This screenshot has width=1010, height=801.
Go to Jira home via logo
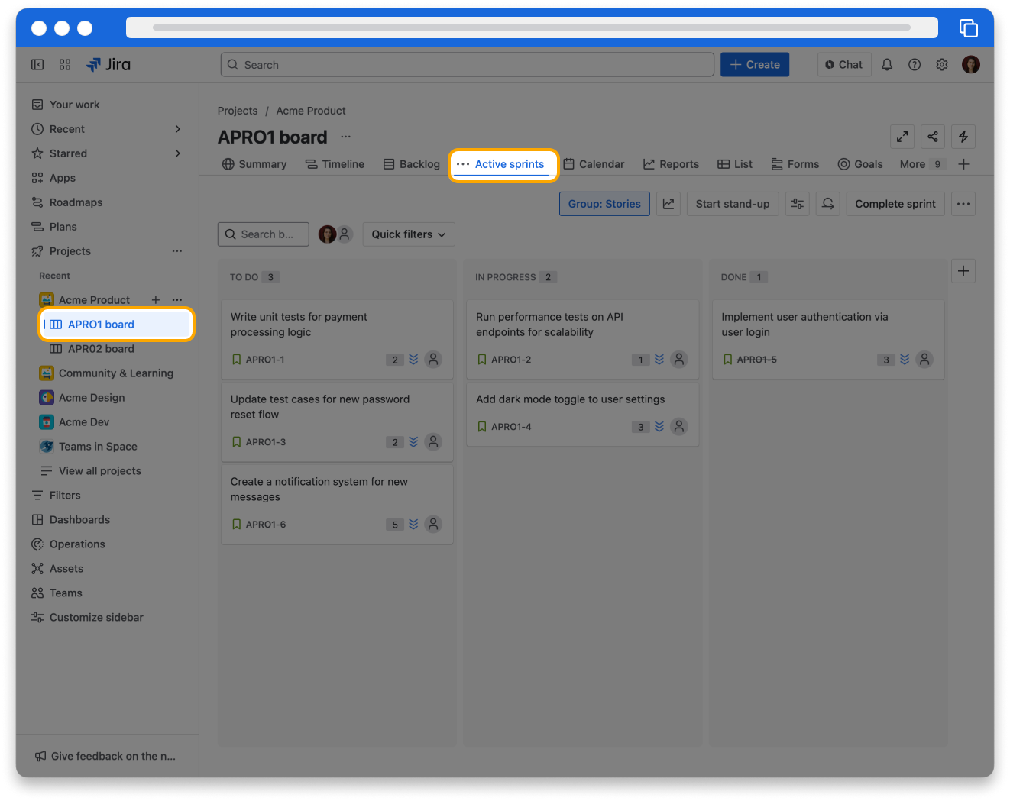tap(108, 65)
